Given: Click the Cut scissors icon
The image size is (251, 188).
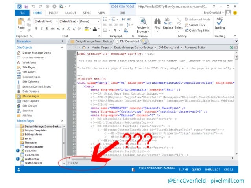Looking at the screenshot, I should tap(29, 19).
